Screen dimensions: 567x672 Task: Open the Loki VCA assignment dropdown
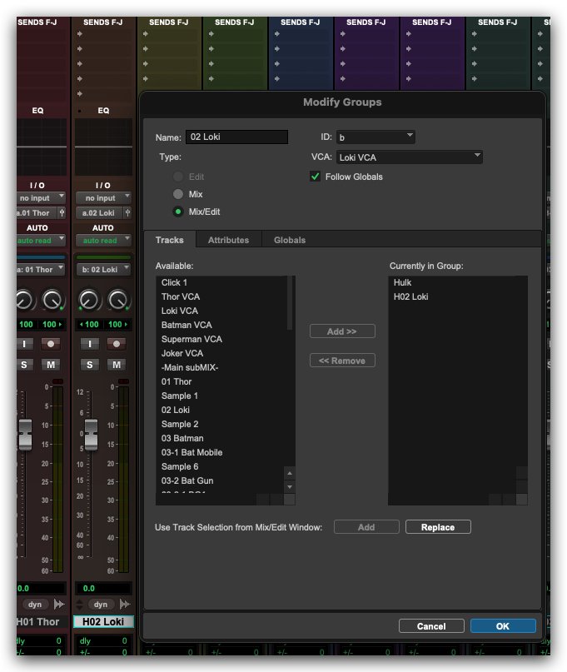point(409,157)
